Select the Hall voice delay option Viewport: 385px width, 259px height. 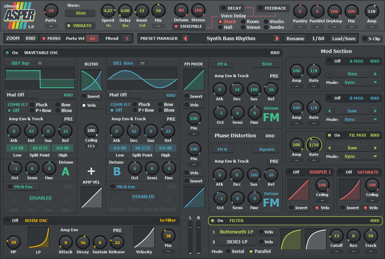[x=225, y=27]
